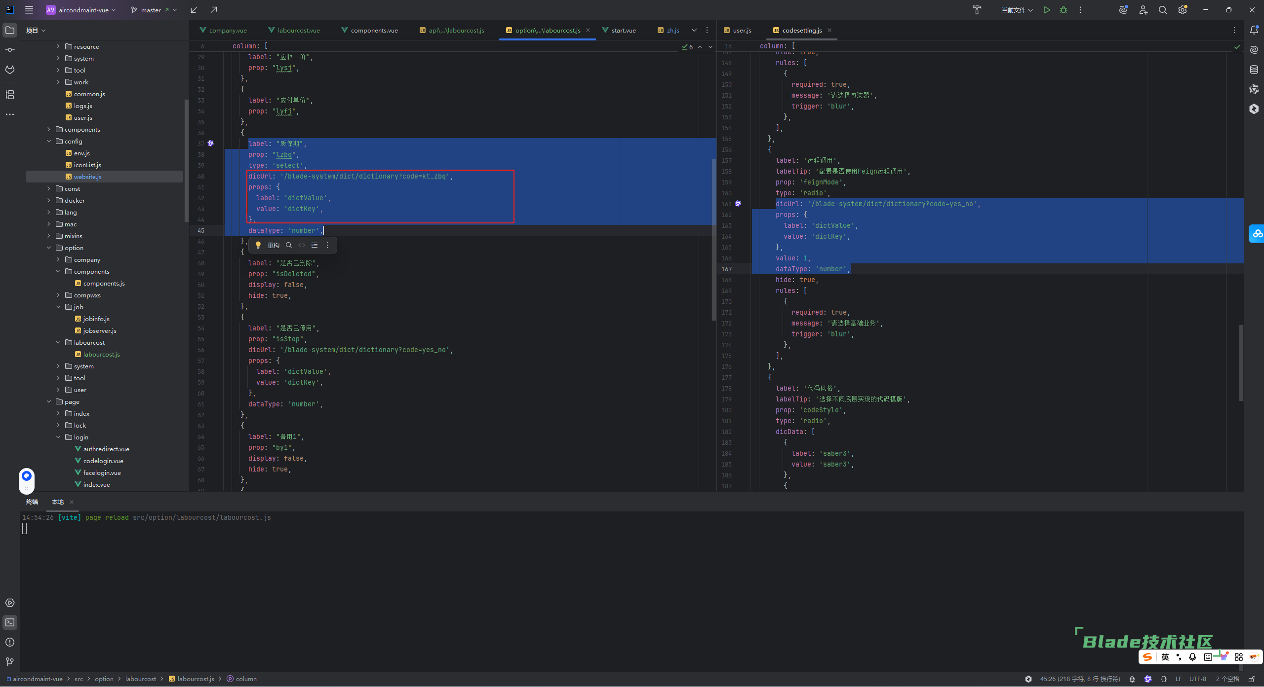Expand the docker folder
Screen dimensions: 1264x687
(x=49, y=200)
